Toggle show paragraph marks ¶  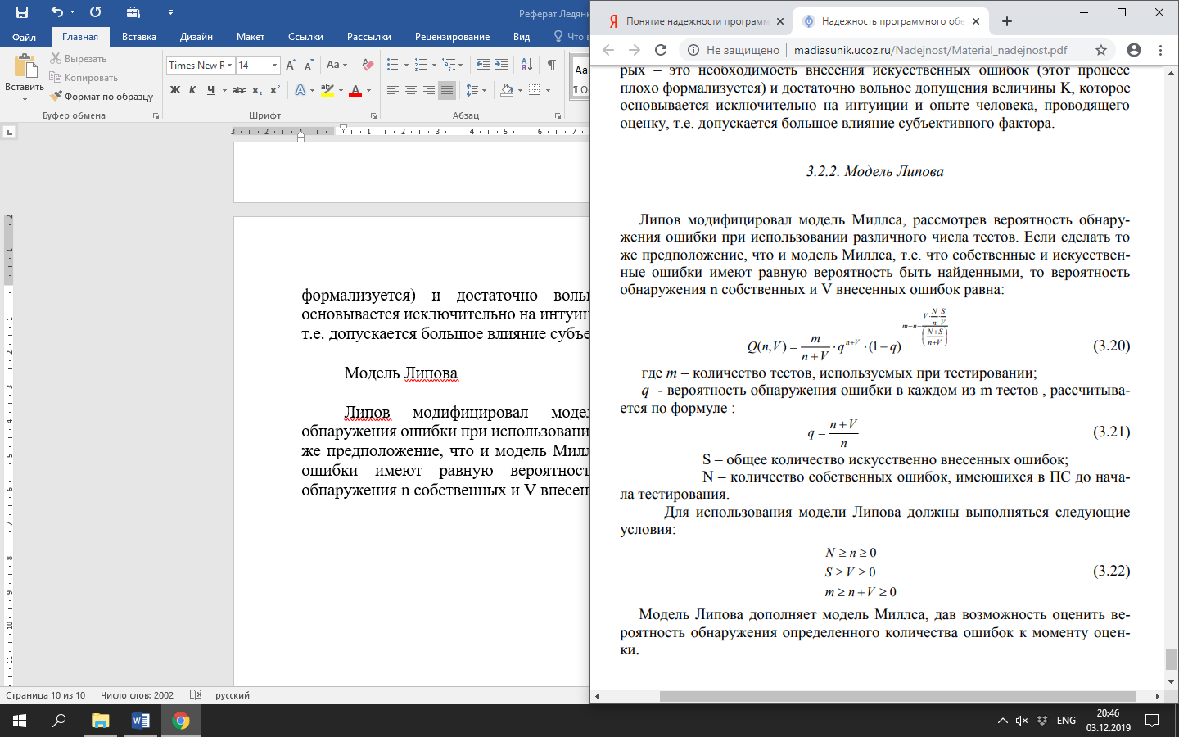(x=552, y=65)
